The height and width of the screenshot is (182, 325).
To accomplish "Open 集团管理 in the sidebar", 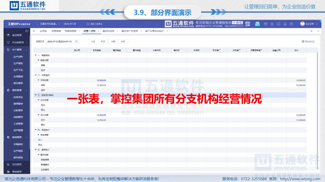I will tap(17, 35).
